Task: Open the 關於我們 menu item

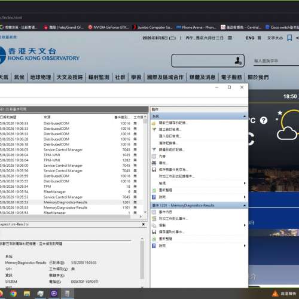Action: pos(258,77)
